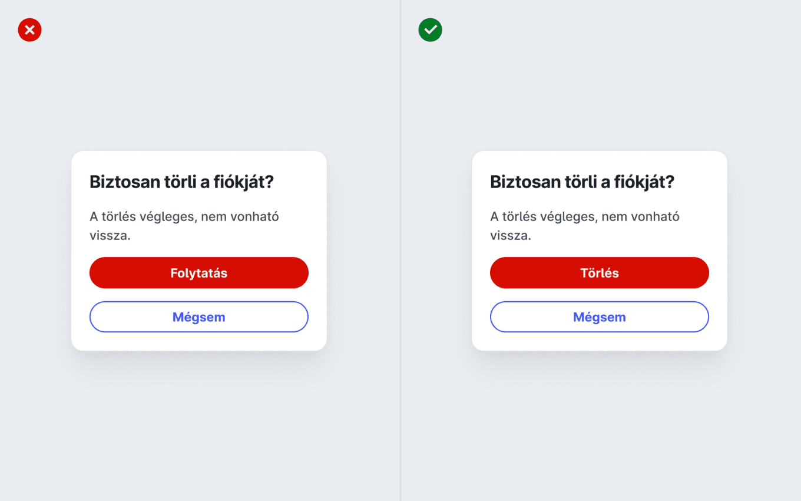Confirm deletion with the red Törlés button

coord(600,273)
